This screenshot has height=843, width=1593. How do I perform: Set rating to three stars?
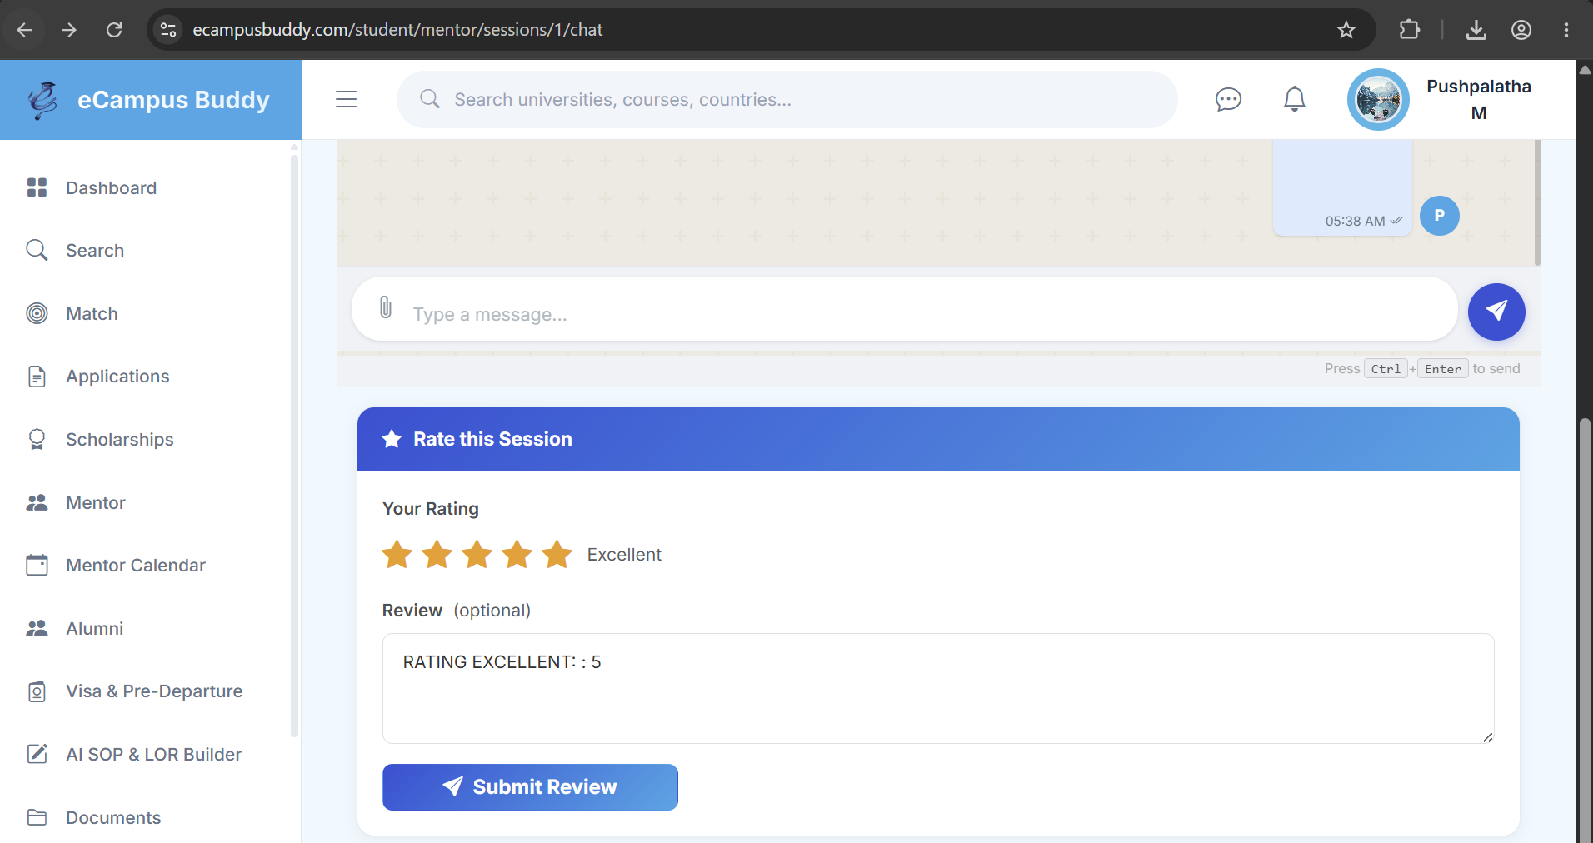coord(477,554)
